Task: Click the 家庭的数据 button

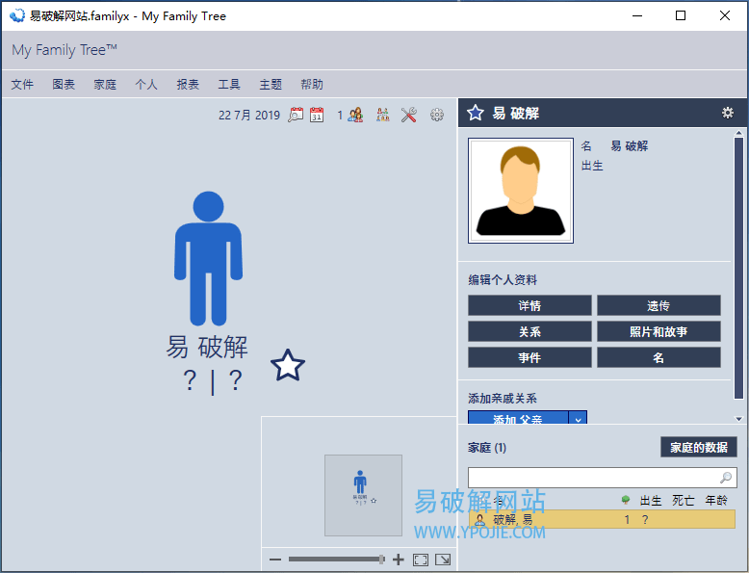Action: (x=699, y=448)
